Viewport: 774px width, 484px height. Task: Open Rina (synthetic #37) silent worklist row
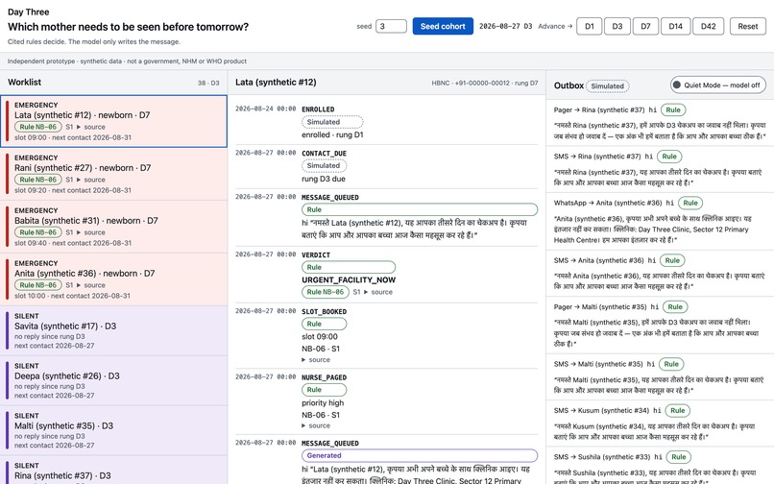tap(113, 471)
